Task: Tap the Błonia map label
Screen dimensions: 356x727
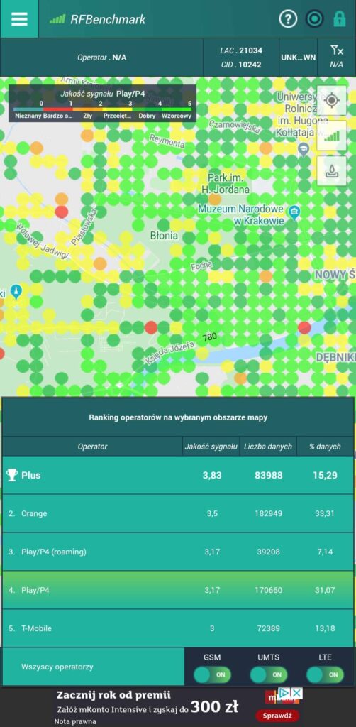Action: click(164, 236)
